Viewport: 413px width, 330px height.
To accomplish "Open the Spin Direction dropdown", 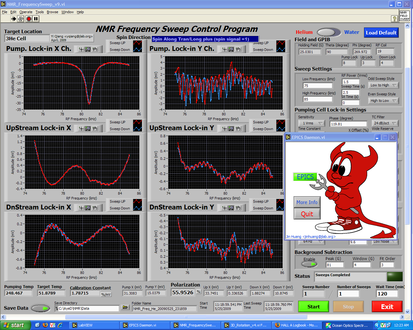I will [x=205, y=39].
